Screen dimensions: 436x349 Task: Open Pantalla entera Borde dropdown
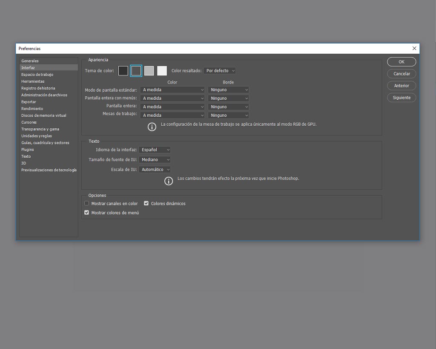(228, 107)
